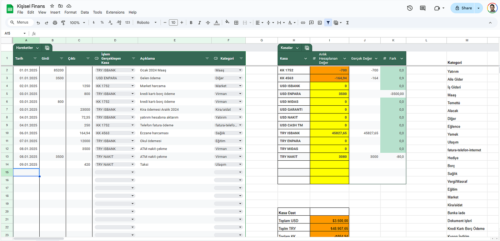The height and width of the screenshot is (241, 500).
Task: Start a video call with the camera icon
Action: tap(437, 8)
